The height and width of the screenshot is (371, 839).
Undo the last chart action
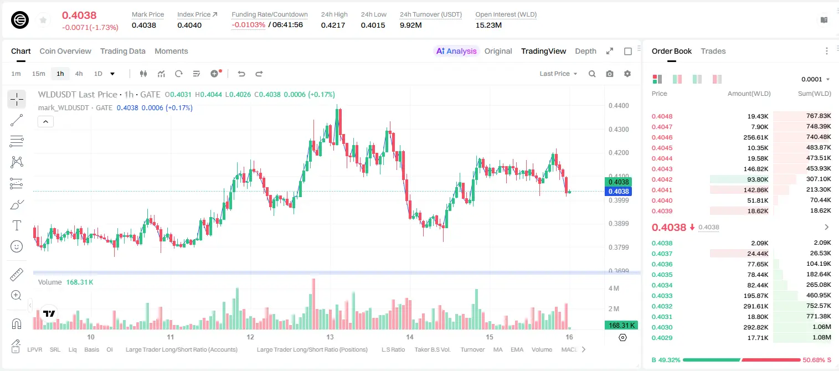241,74
